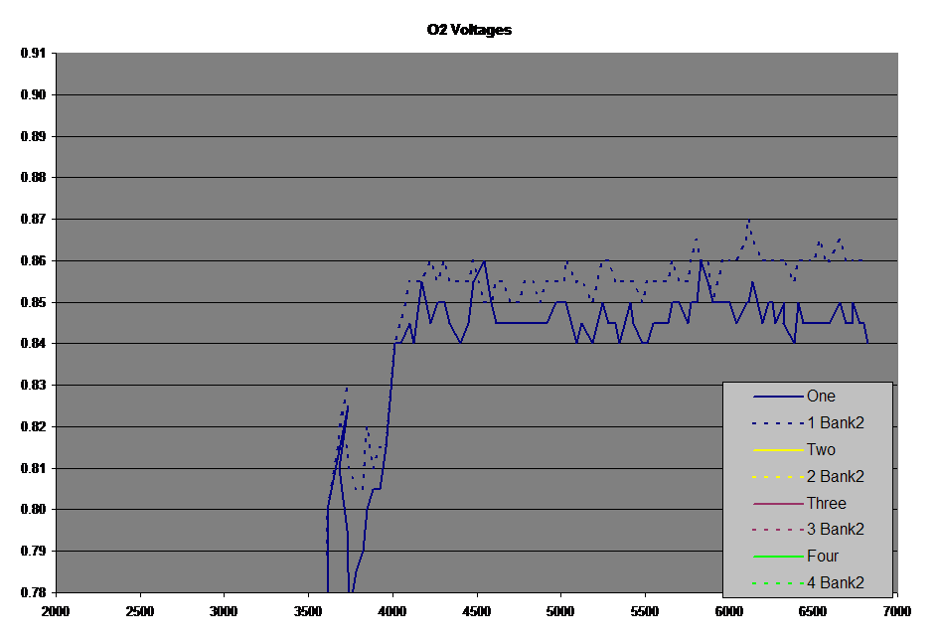The image size is (937, 642).
Task: Select the 'Three' legend entry label
Action: click(826, 504)
